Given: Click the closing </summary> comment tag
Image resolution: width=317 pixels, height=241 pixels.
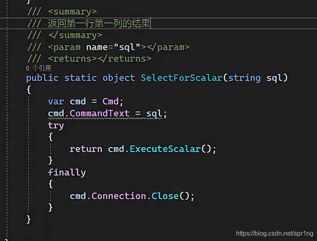Looking at the screenshot, I should click(75, 35).
